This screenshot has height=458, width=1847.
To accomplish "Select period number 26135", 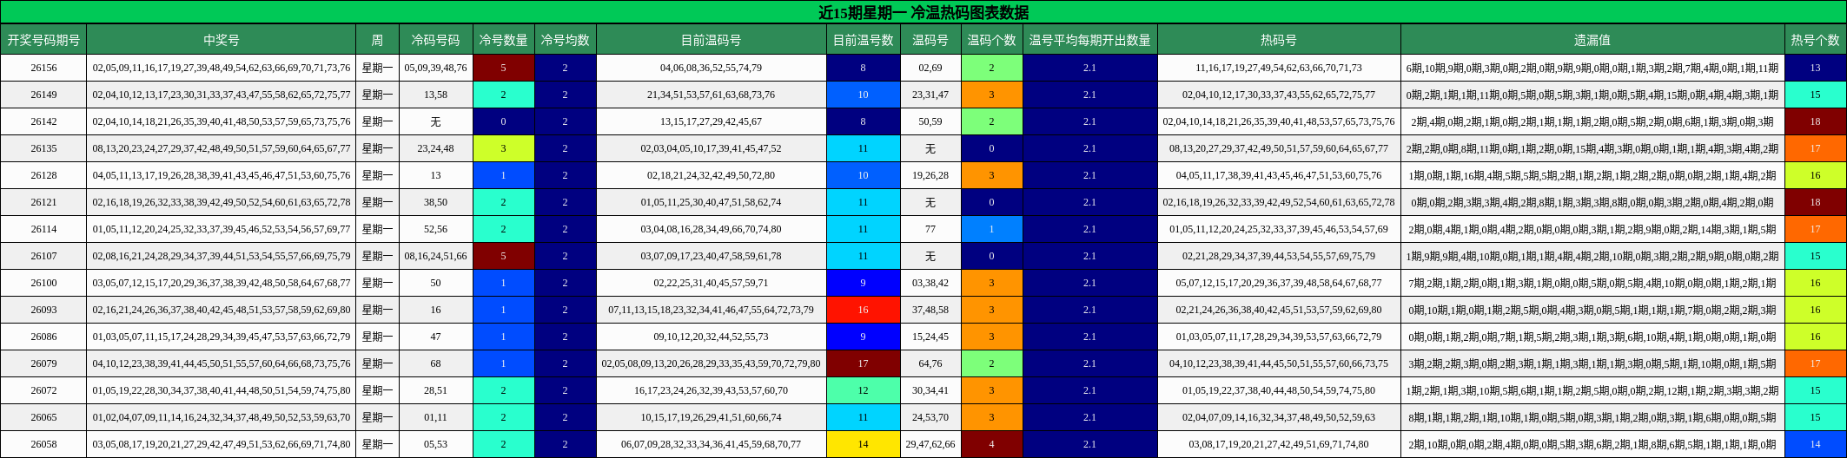I will [x=43, y=148].
